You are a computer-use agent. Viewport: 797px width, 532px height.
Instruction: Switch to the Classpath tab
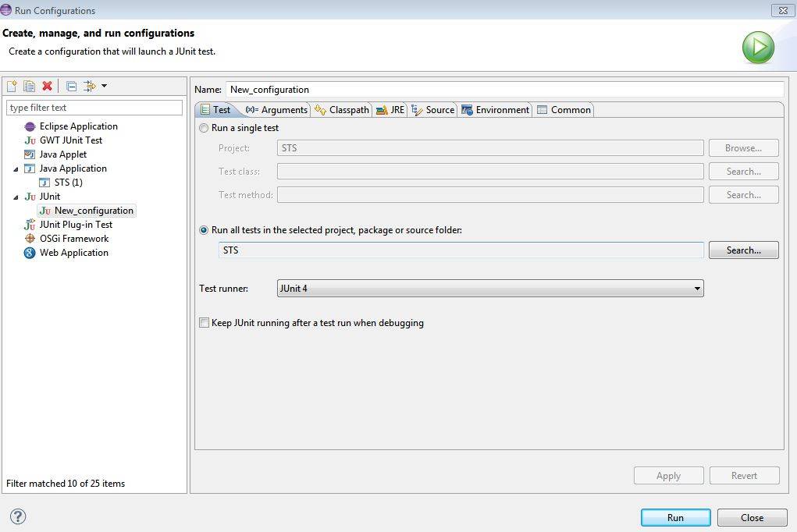point(342,110)
